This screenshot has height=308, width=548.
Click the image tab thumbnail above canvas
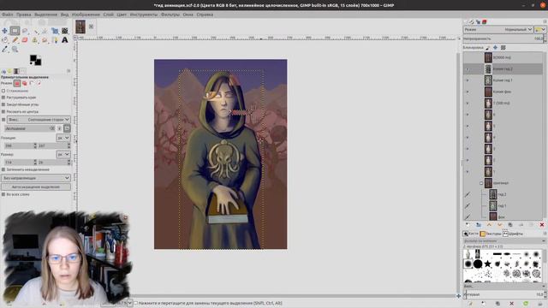tap(80, 27)
